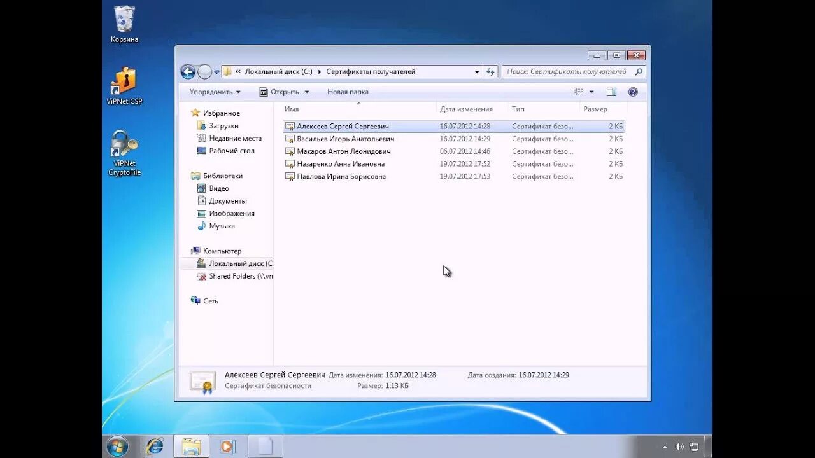
Task: Open the Recycle Bin desktop icon
Action: [x=124, y=24]
